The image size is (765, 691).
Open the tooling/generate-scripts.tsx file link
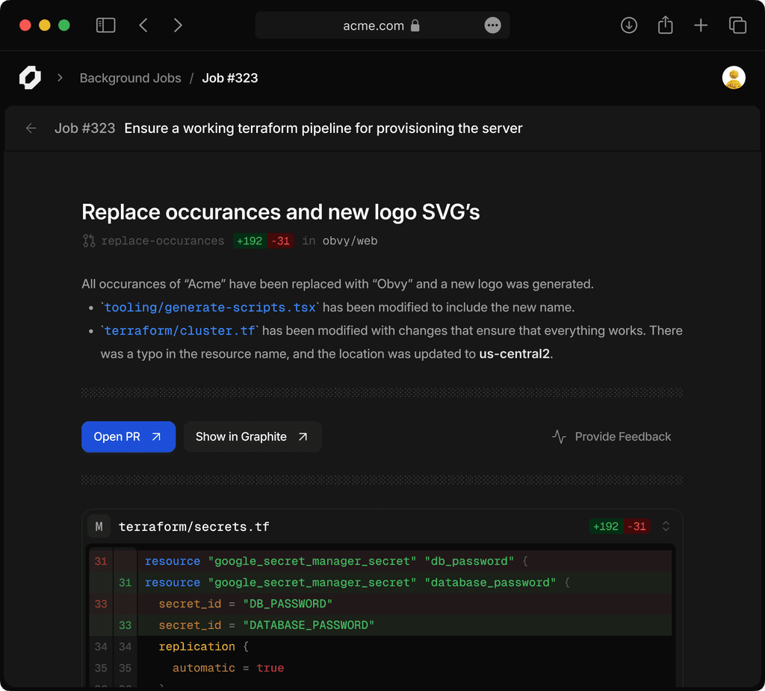coord(210,308)
